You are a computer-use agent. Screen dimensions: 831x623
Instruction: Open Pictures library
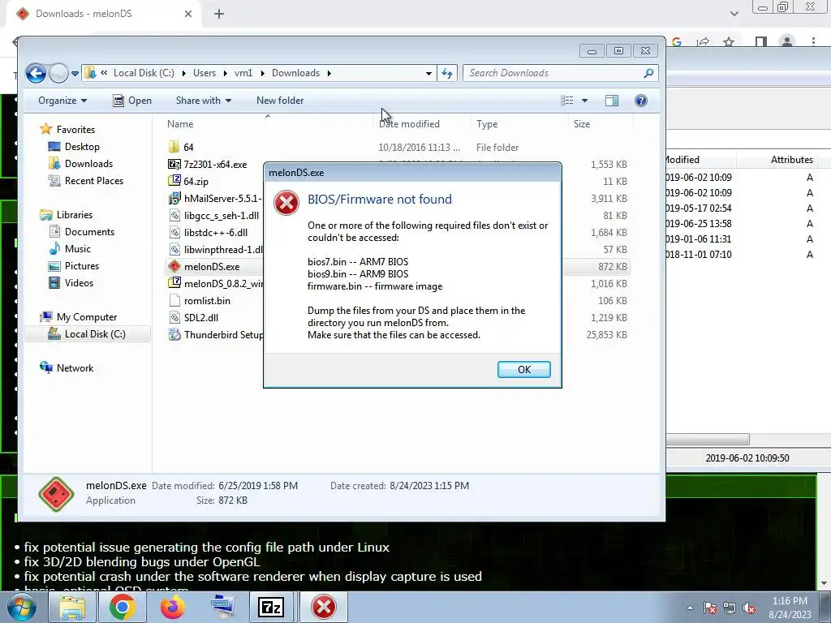pos(82,266)
